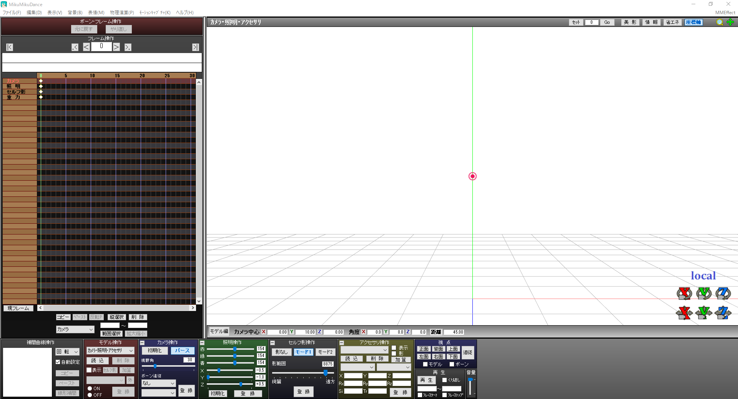This screenshot has width=738, height=399.
Task: Open the ヘルプ(H) menu
Action: [x=185, y=13]
